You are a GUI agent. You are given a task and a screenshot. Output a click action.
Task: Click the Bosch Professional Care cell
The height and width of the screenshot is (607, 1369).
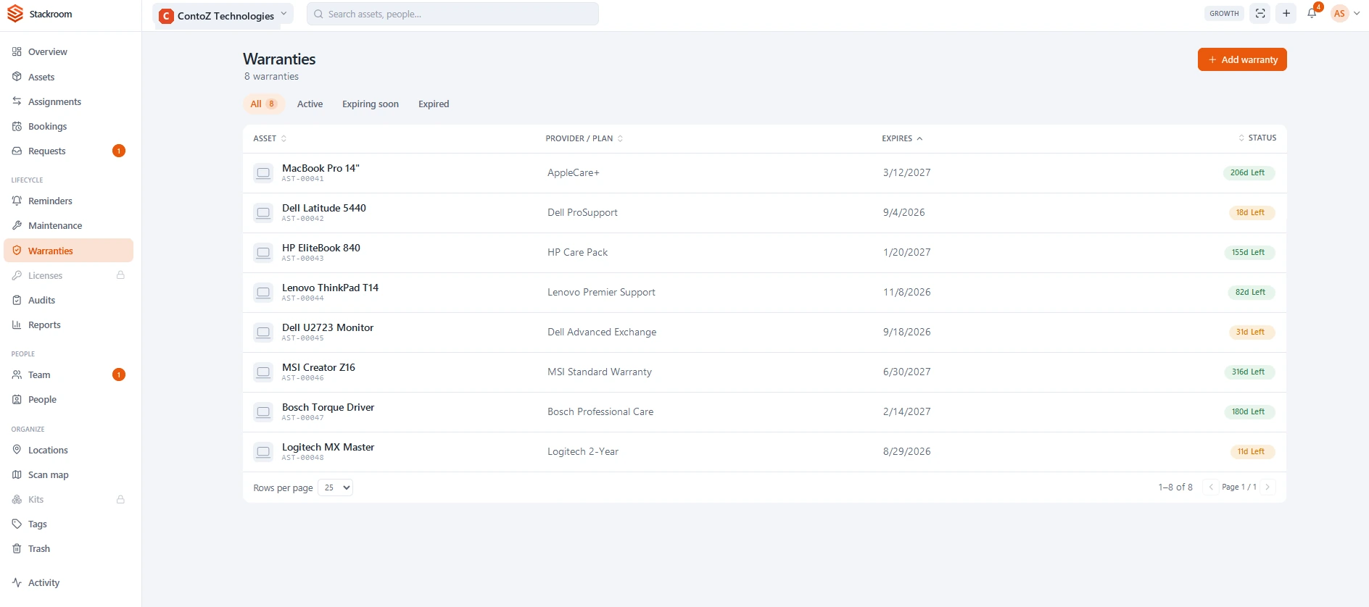click(600, 411)
